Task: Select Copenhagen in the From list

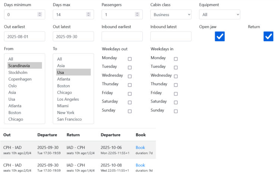Action: [20, 79]
